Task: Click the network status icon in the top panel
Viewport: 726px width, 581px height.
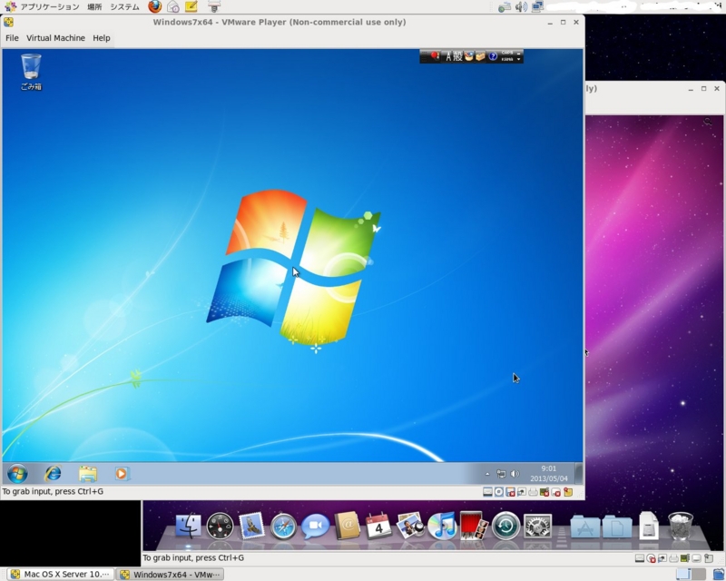Action: click(505, 7)
